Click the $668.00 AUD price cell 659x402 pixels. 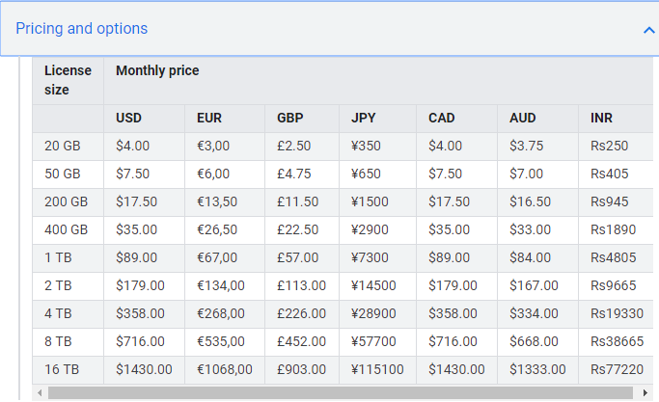click(x=538, y=341)
